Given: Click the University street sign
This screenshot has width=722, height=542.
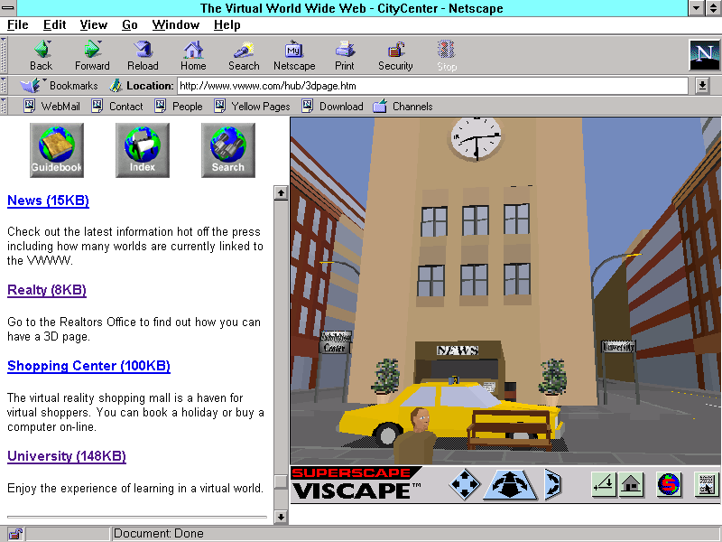Looking at the screenshot, I should (x=619, y=347).
